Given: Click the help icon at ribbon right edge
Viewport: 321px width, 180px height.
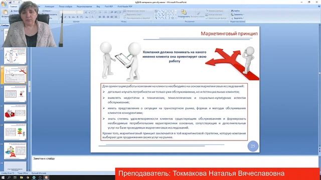Looking at the screenshot, I should (319, 6).
